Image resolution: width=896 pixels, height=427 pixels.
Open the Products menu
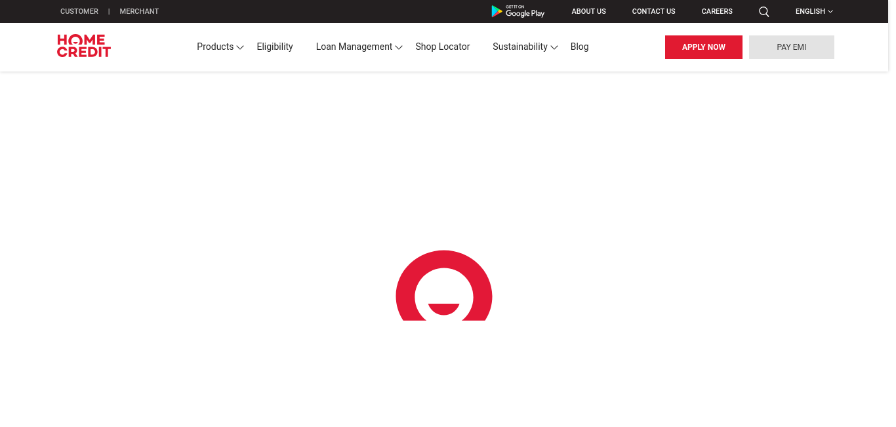pyautogui.click(x=215, y=47)
